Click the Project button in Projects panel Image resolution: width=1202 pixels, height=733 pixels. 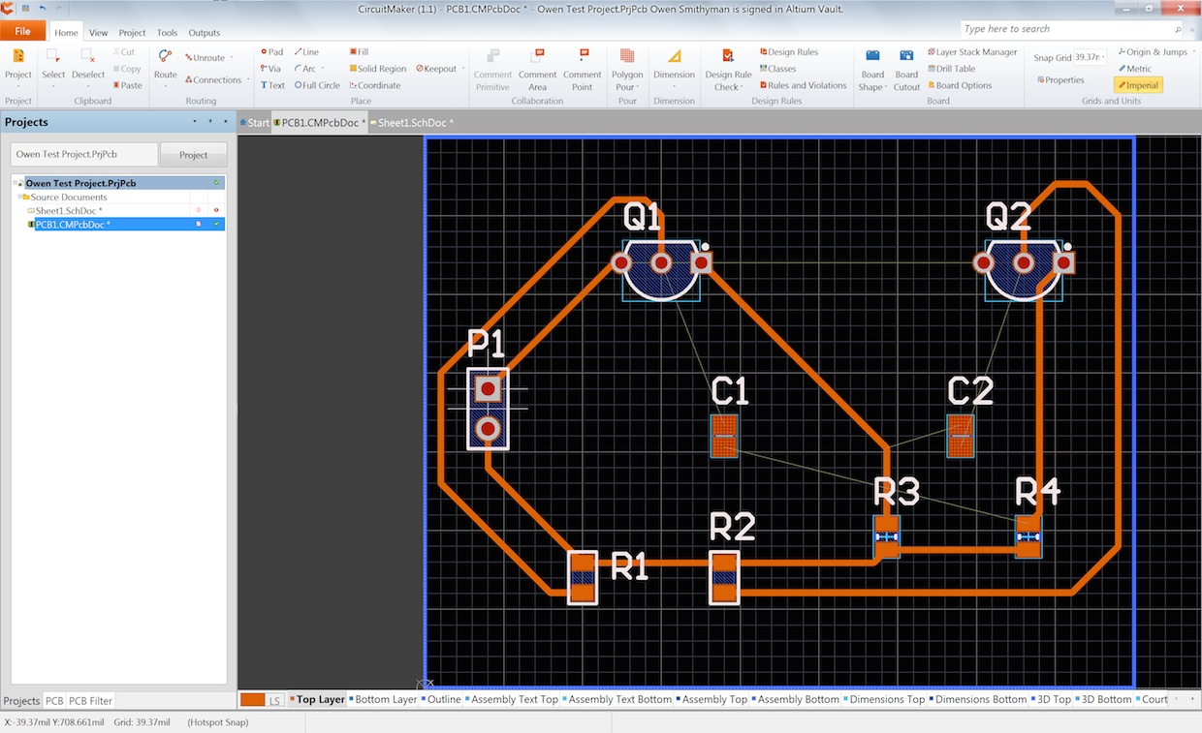coord(193,153)
